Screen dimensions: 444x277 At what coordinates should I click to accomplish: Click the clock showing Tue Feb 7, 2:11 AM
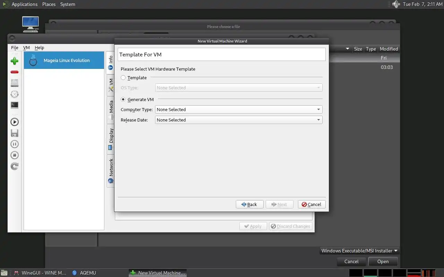pyautogui.click(x=423, y=4)
